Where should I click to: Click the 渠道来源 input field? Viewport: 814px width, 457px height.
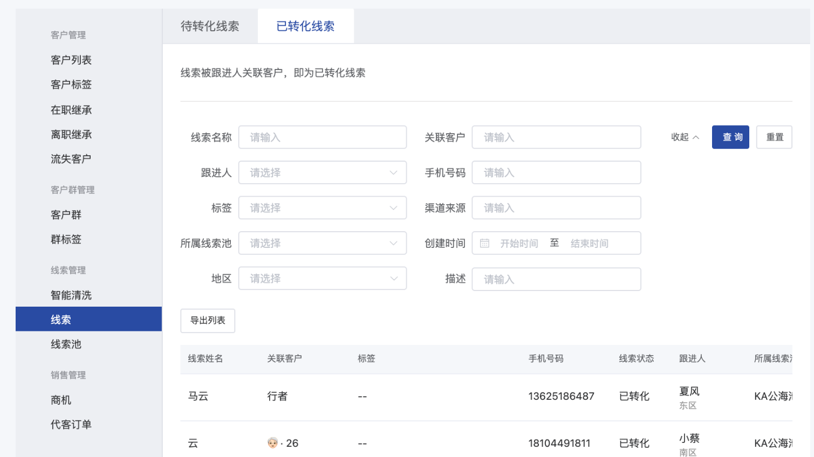coord(556,208)
